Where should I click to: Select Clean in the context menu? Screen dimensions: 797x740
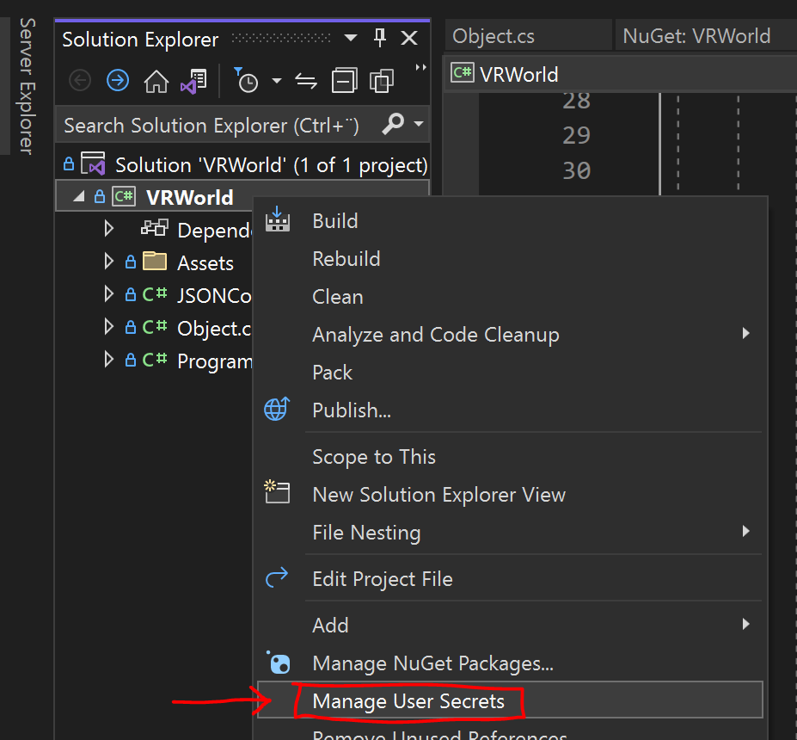(x=509, y=297)
